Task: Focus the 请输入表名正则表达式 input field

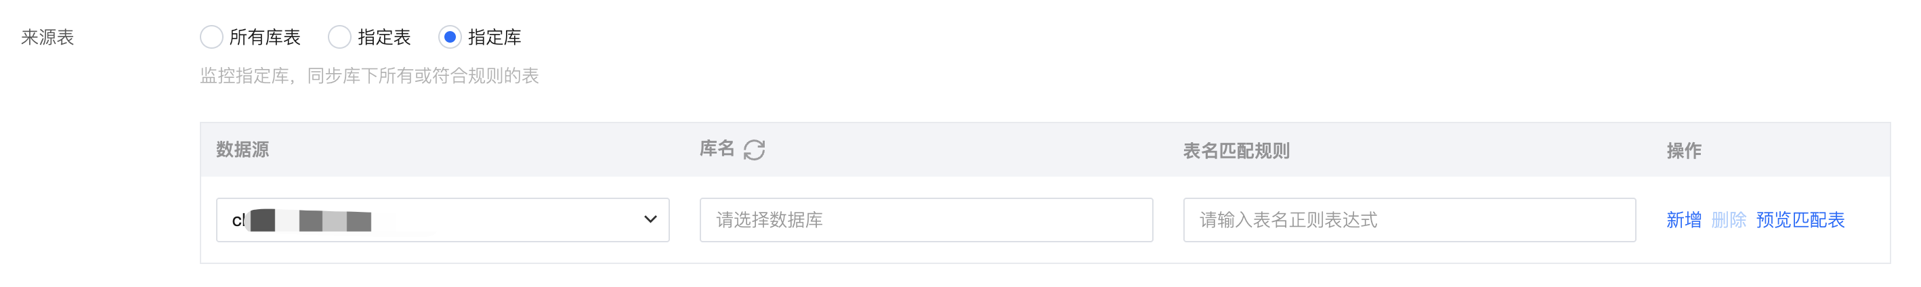Action: (x=1409, y=220)
